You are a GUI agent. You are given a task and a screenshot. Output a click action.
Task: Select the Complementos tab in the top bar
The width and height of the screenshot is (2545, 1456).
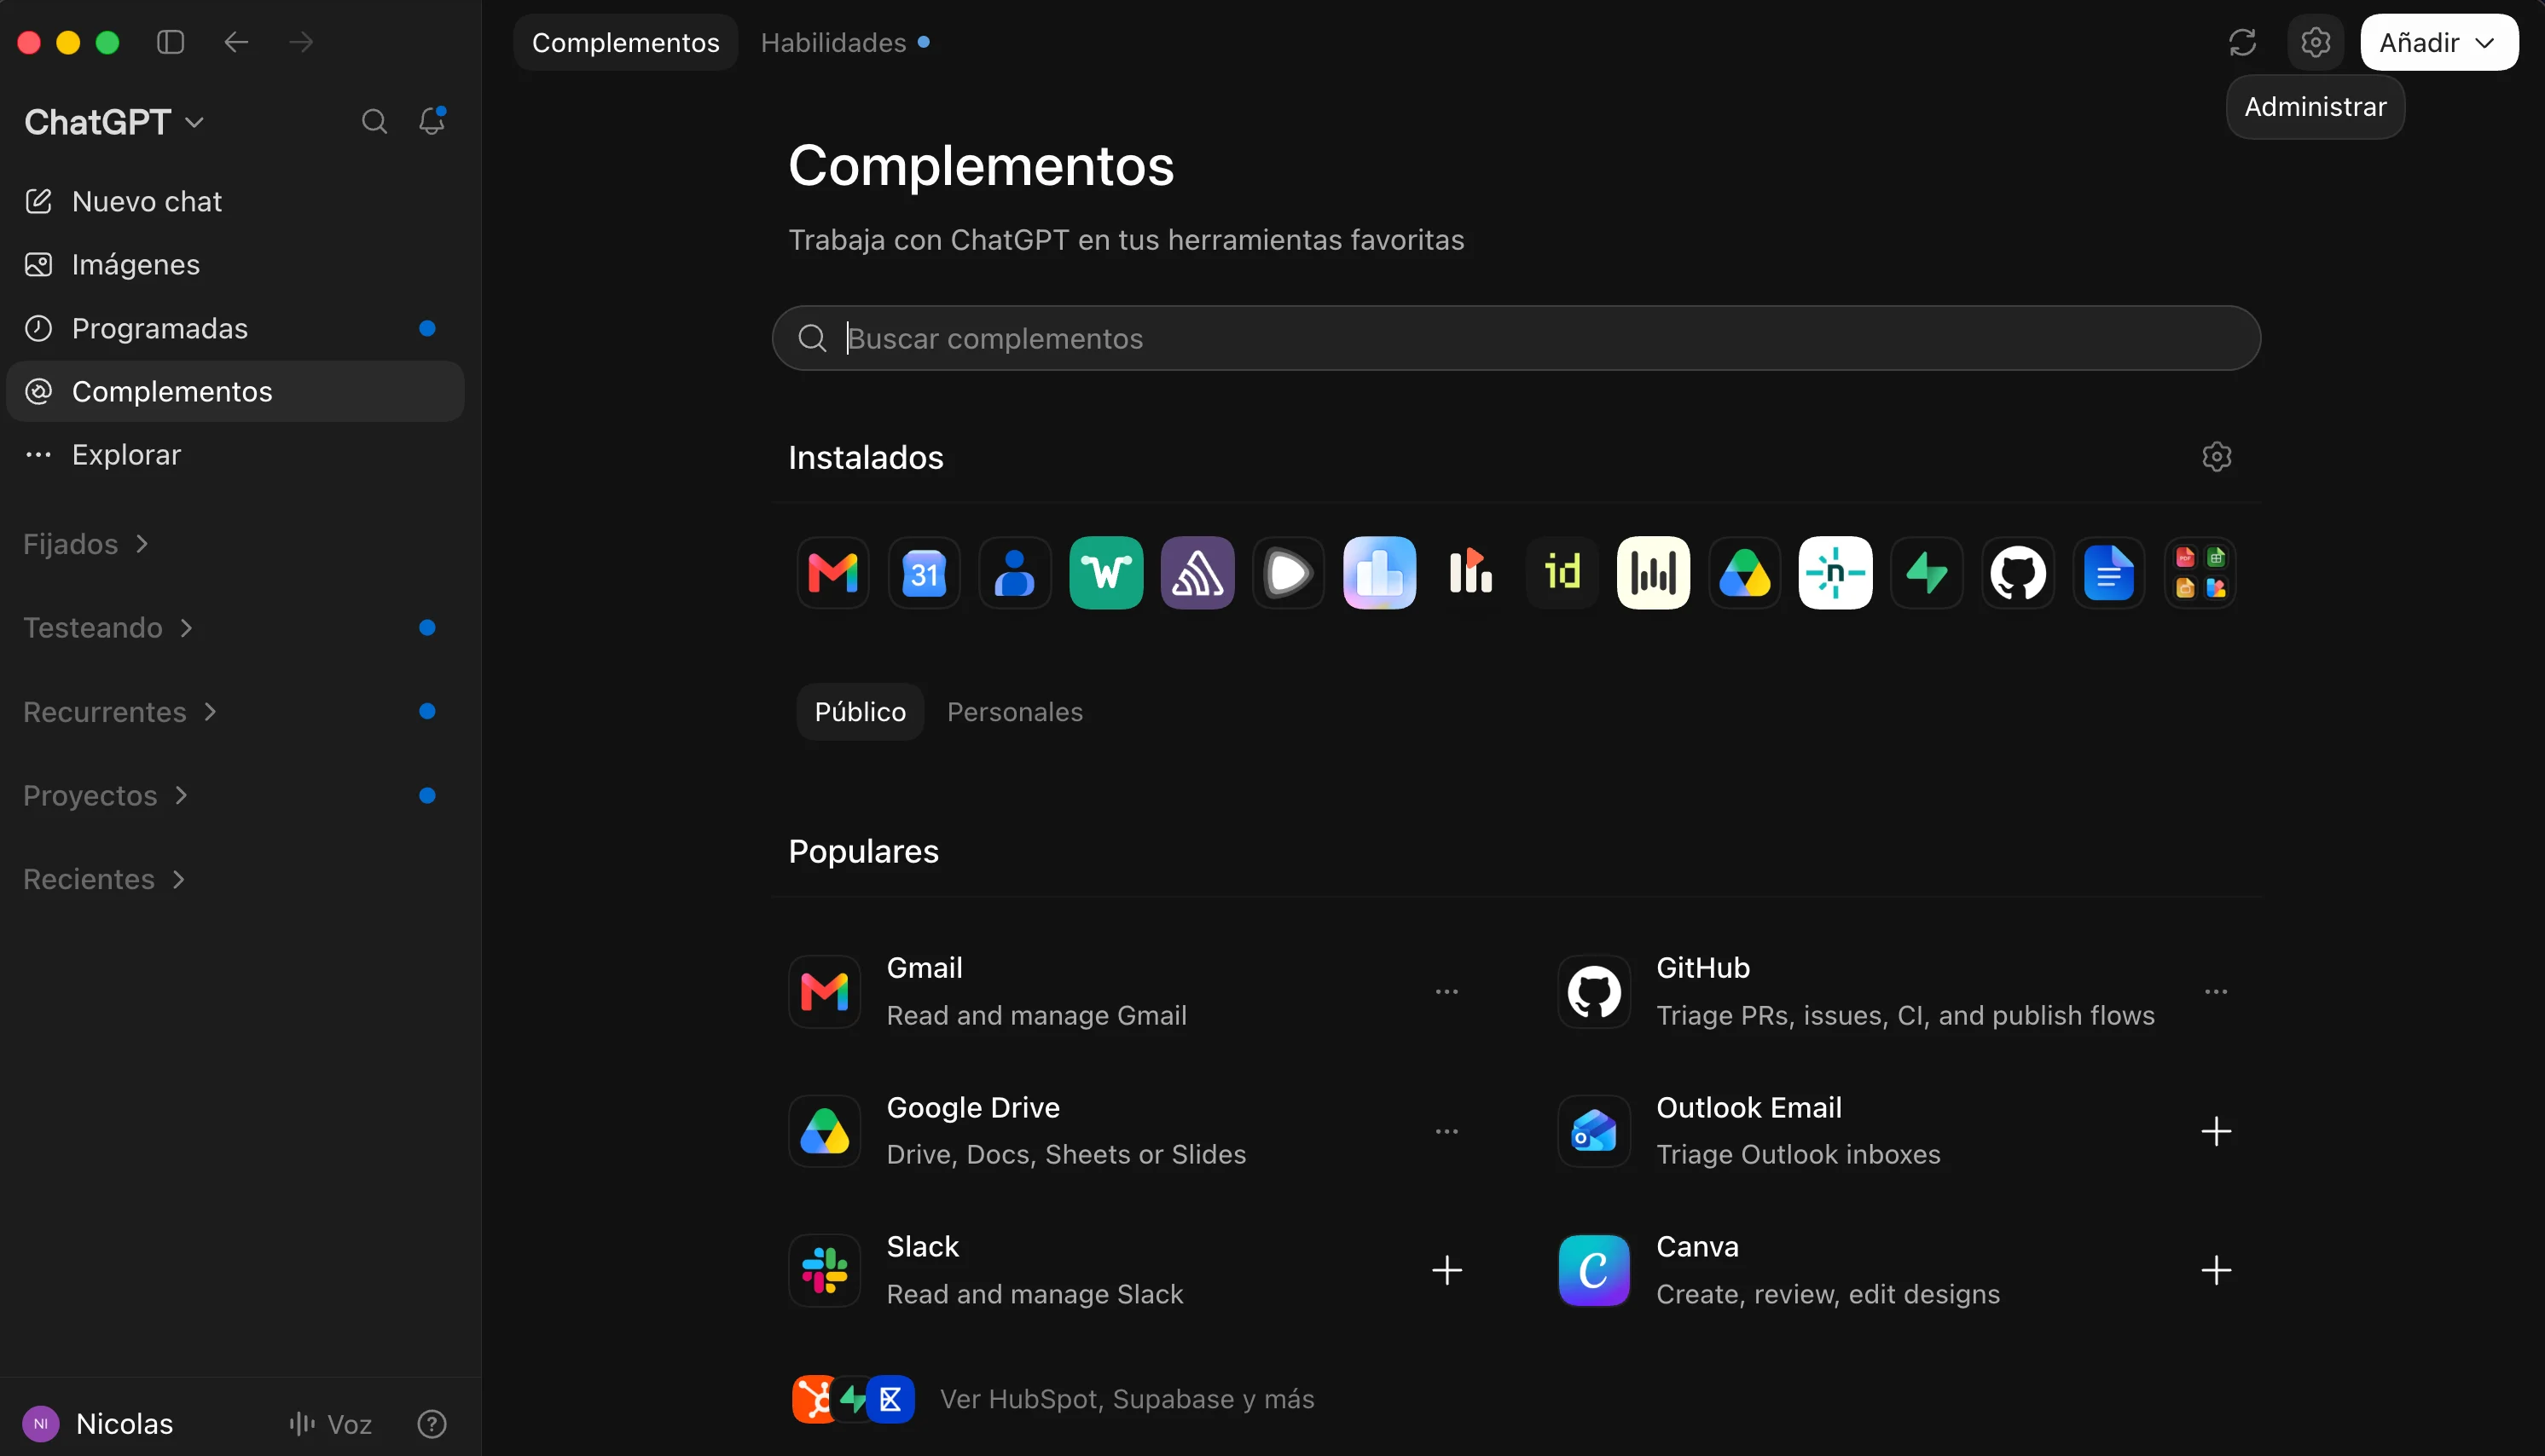[x=625, y=42]
